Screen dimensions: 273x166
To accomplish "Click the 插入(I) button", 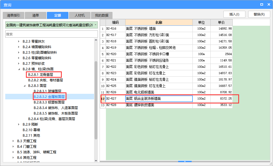I will (234, 14).
